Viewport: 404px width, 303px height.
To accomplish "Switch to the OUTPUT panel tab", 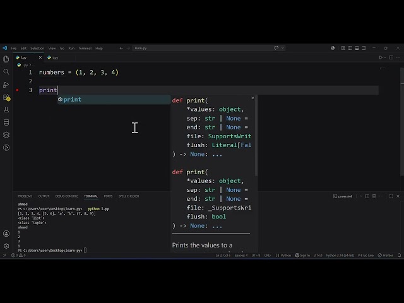I will [x=44, y=196].
